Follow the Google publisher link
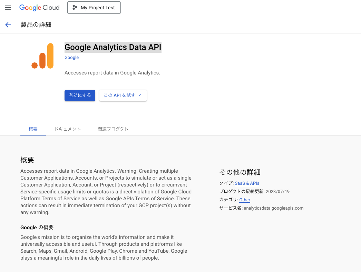Image resolution: width=361 pixels, height=272 pixels. tap(71, 58)
